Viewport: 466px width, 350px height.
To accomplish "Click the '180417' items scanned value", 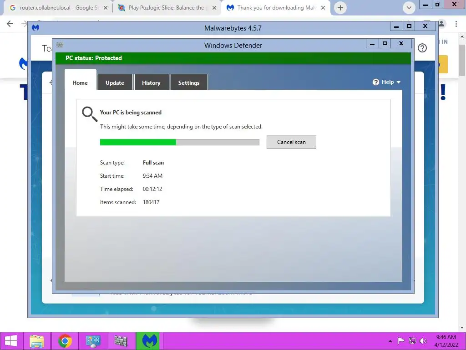I will coord(151,202).
